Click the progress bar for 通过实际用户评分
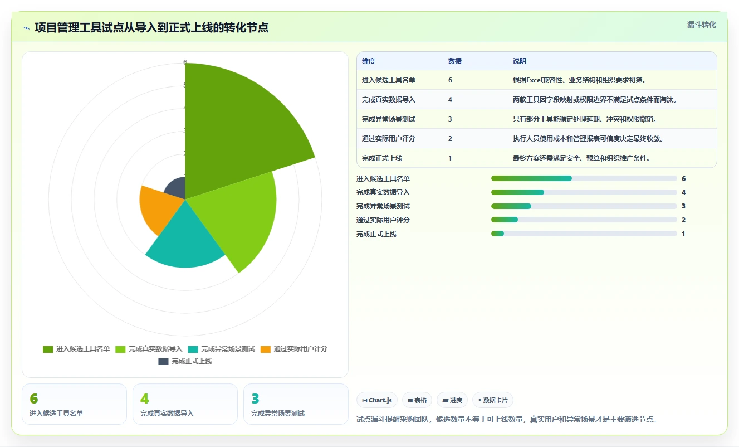 [584, 220]
